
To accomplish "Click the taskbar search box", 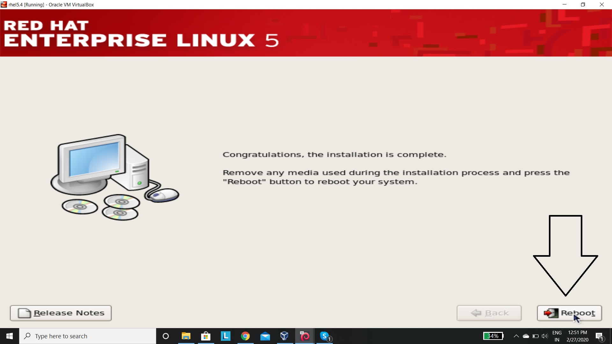I will (88, 336).
